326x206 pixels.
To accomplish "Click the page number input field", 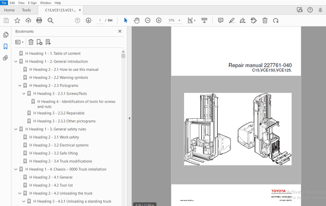I will 100,20.
